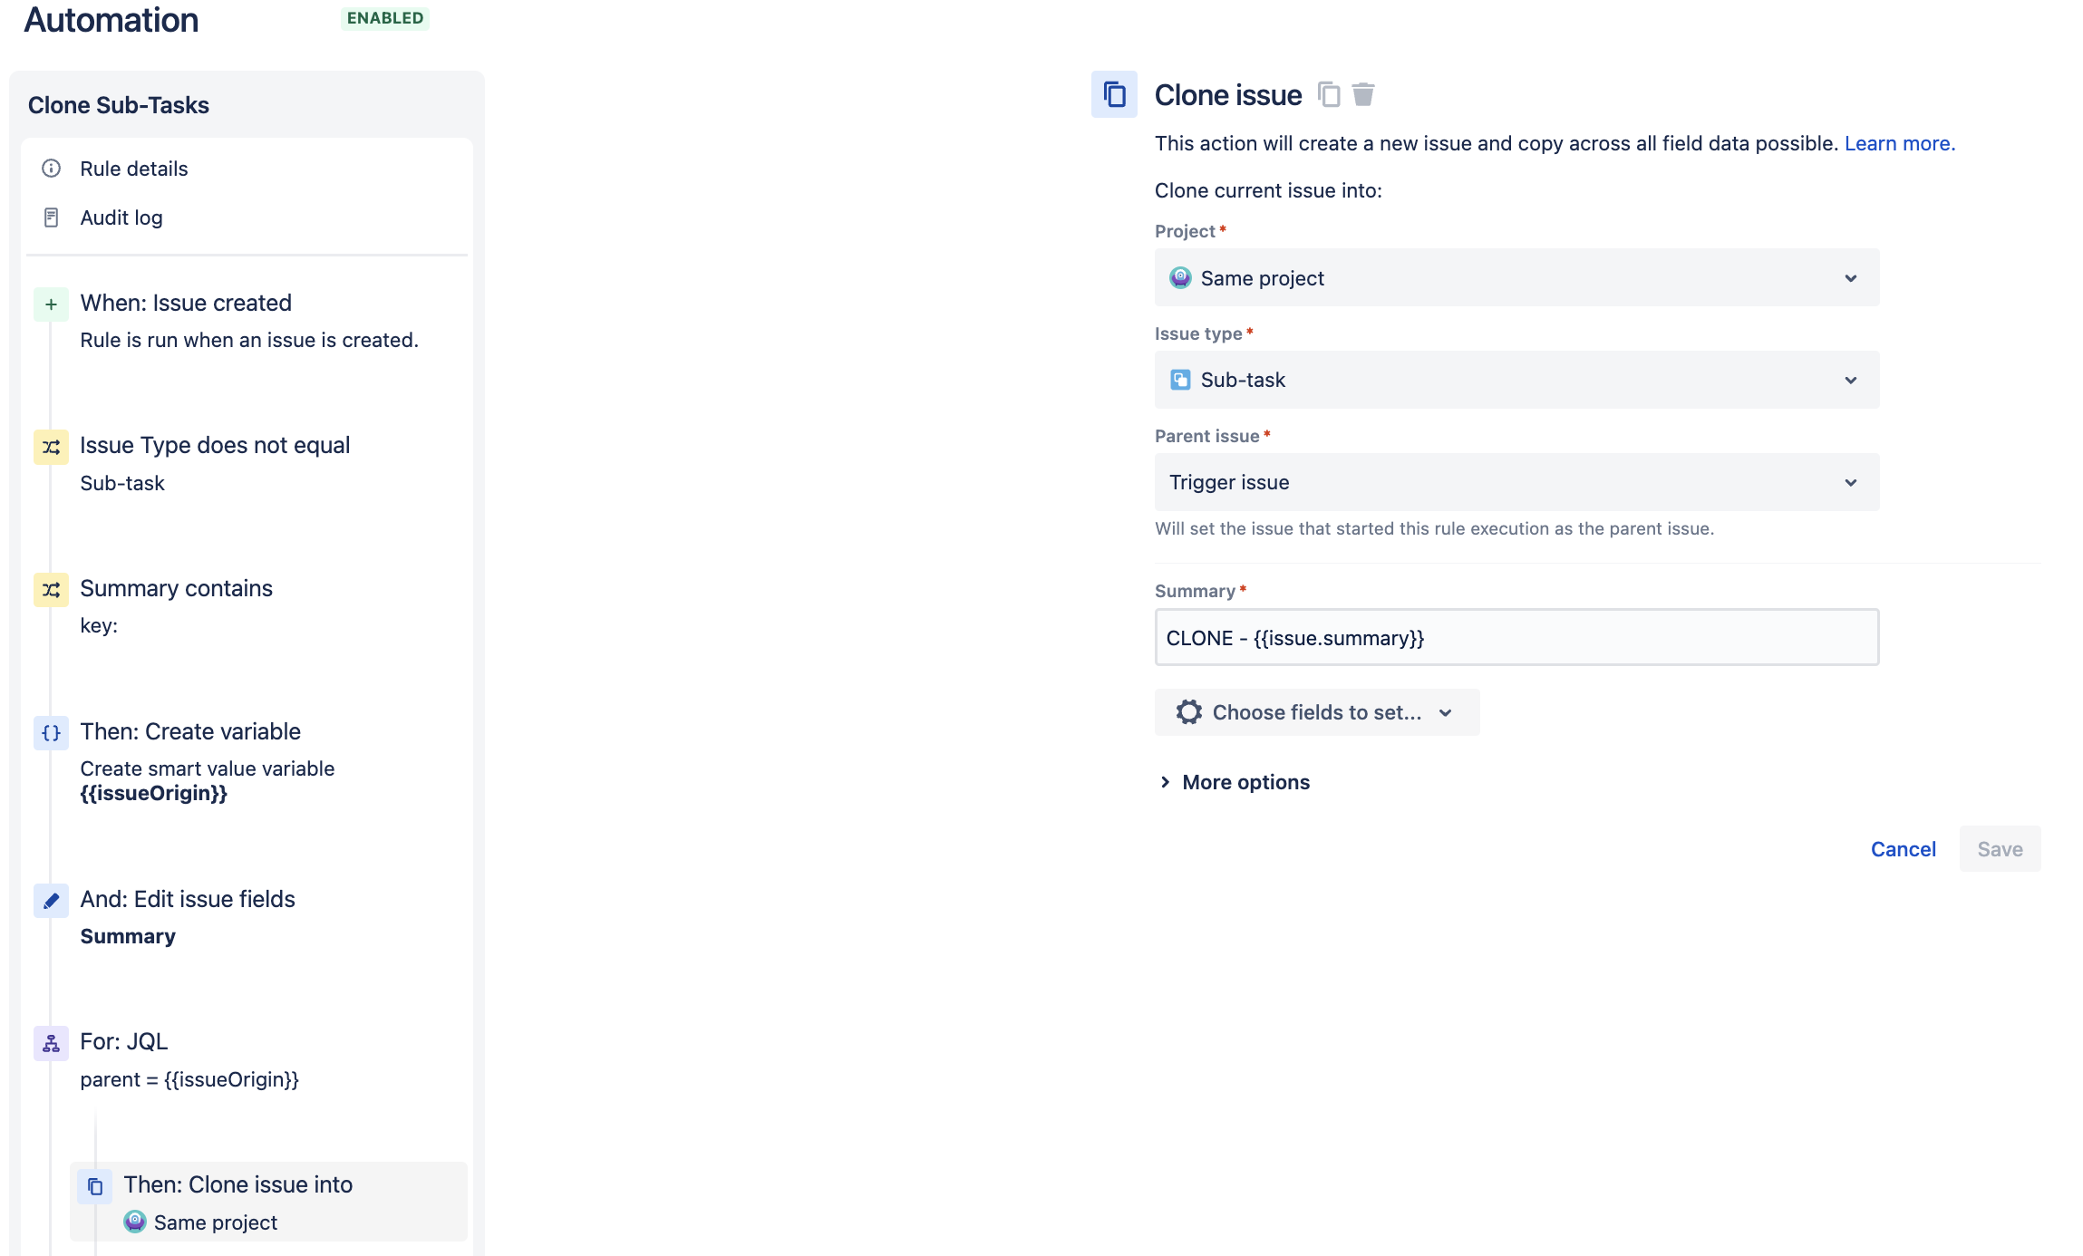
Task: Click the pencil icon for Edit issue fields
Action: click(x=51, y=900)
